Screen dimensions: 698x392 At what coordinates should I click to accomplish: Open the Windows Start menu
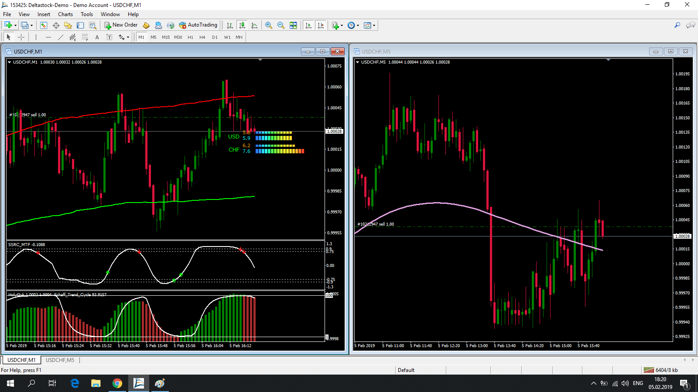coord(10,383)
